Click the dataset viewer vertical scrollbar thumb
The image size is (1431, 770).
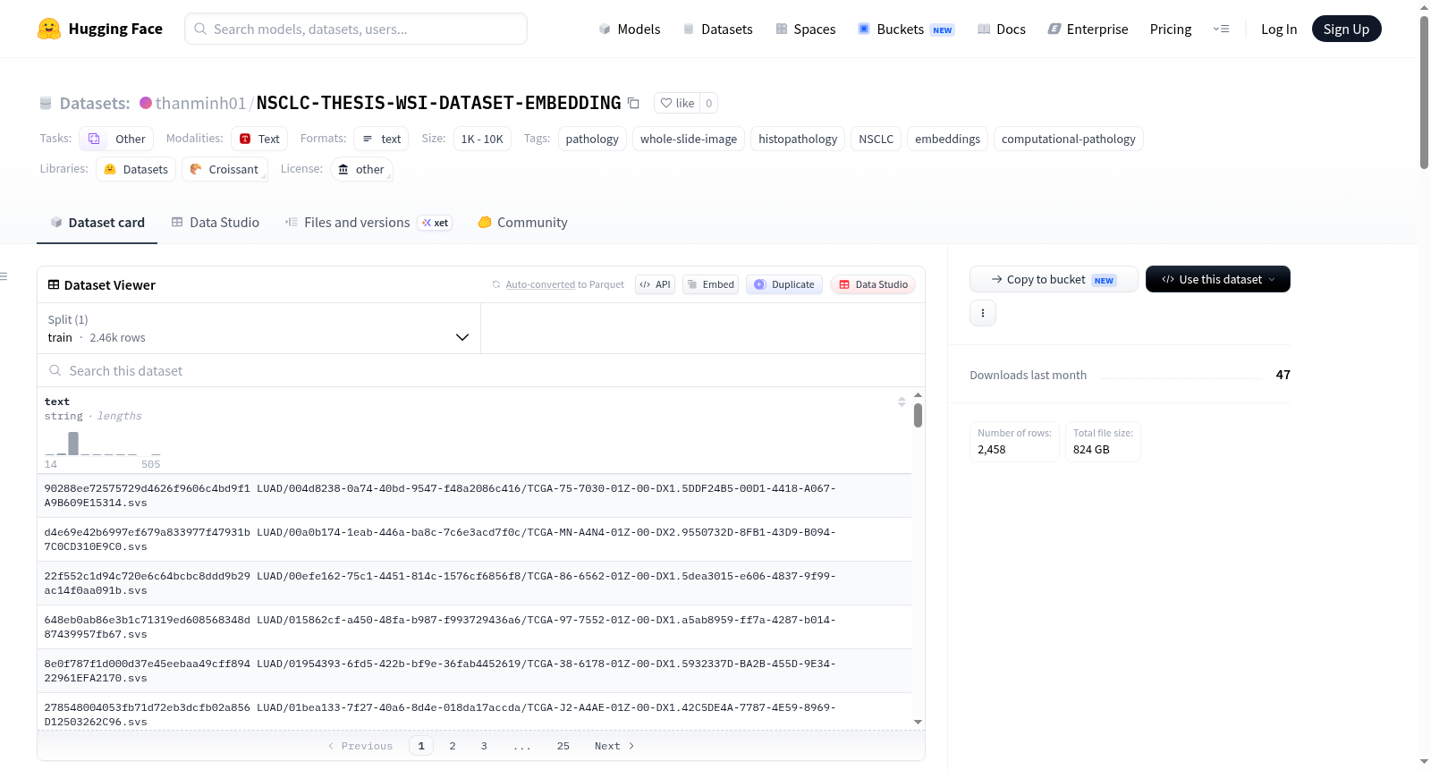click(918, 415)
